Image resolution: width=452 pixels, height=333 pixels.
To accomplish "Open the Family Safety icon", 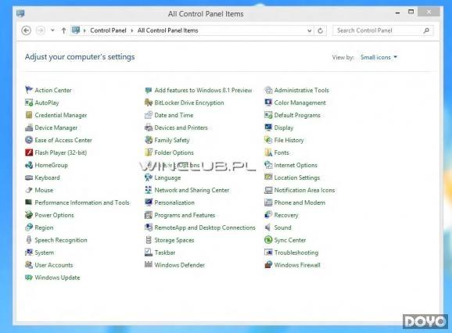I will click(149, 140).
